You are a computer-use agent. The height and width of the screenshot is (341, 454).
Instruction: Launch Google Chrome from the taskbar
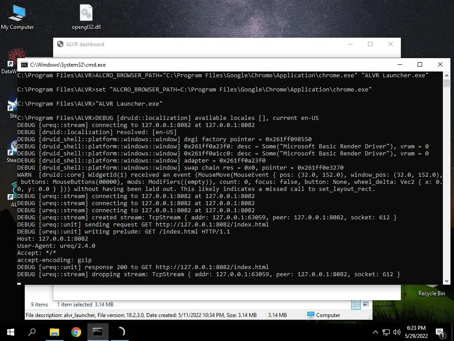[x=76, y=332]
